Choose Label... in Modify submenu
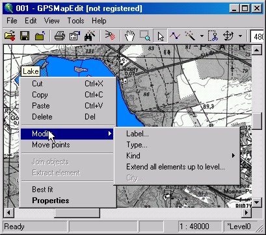The image size is (266, 235). click(x=177, y=134)
